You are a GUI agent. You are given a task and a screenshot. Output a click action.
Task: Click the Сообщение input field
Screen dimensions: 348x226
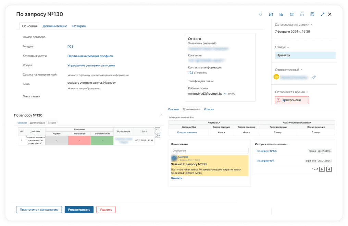click(210, 151)
